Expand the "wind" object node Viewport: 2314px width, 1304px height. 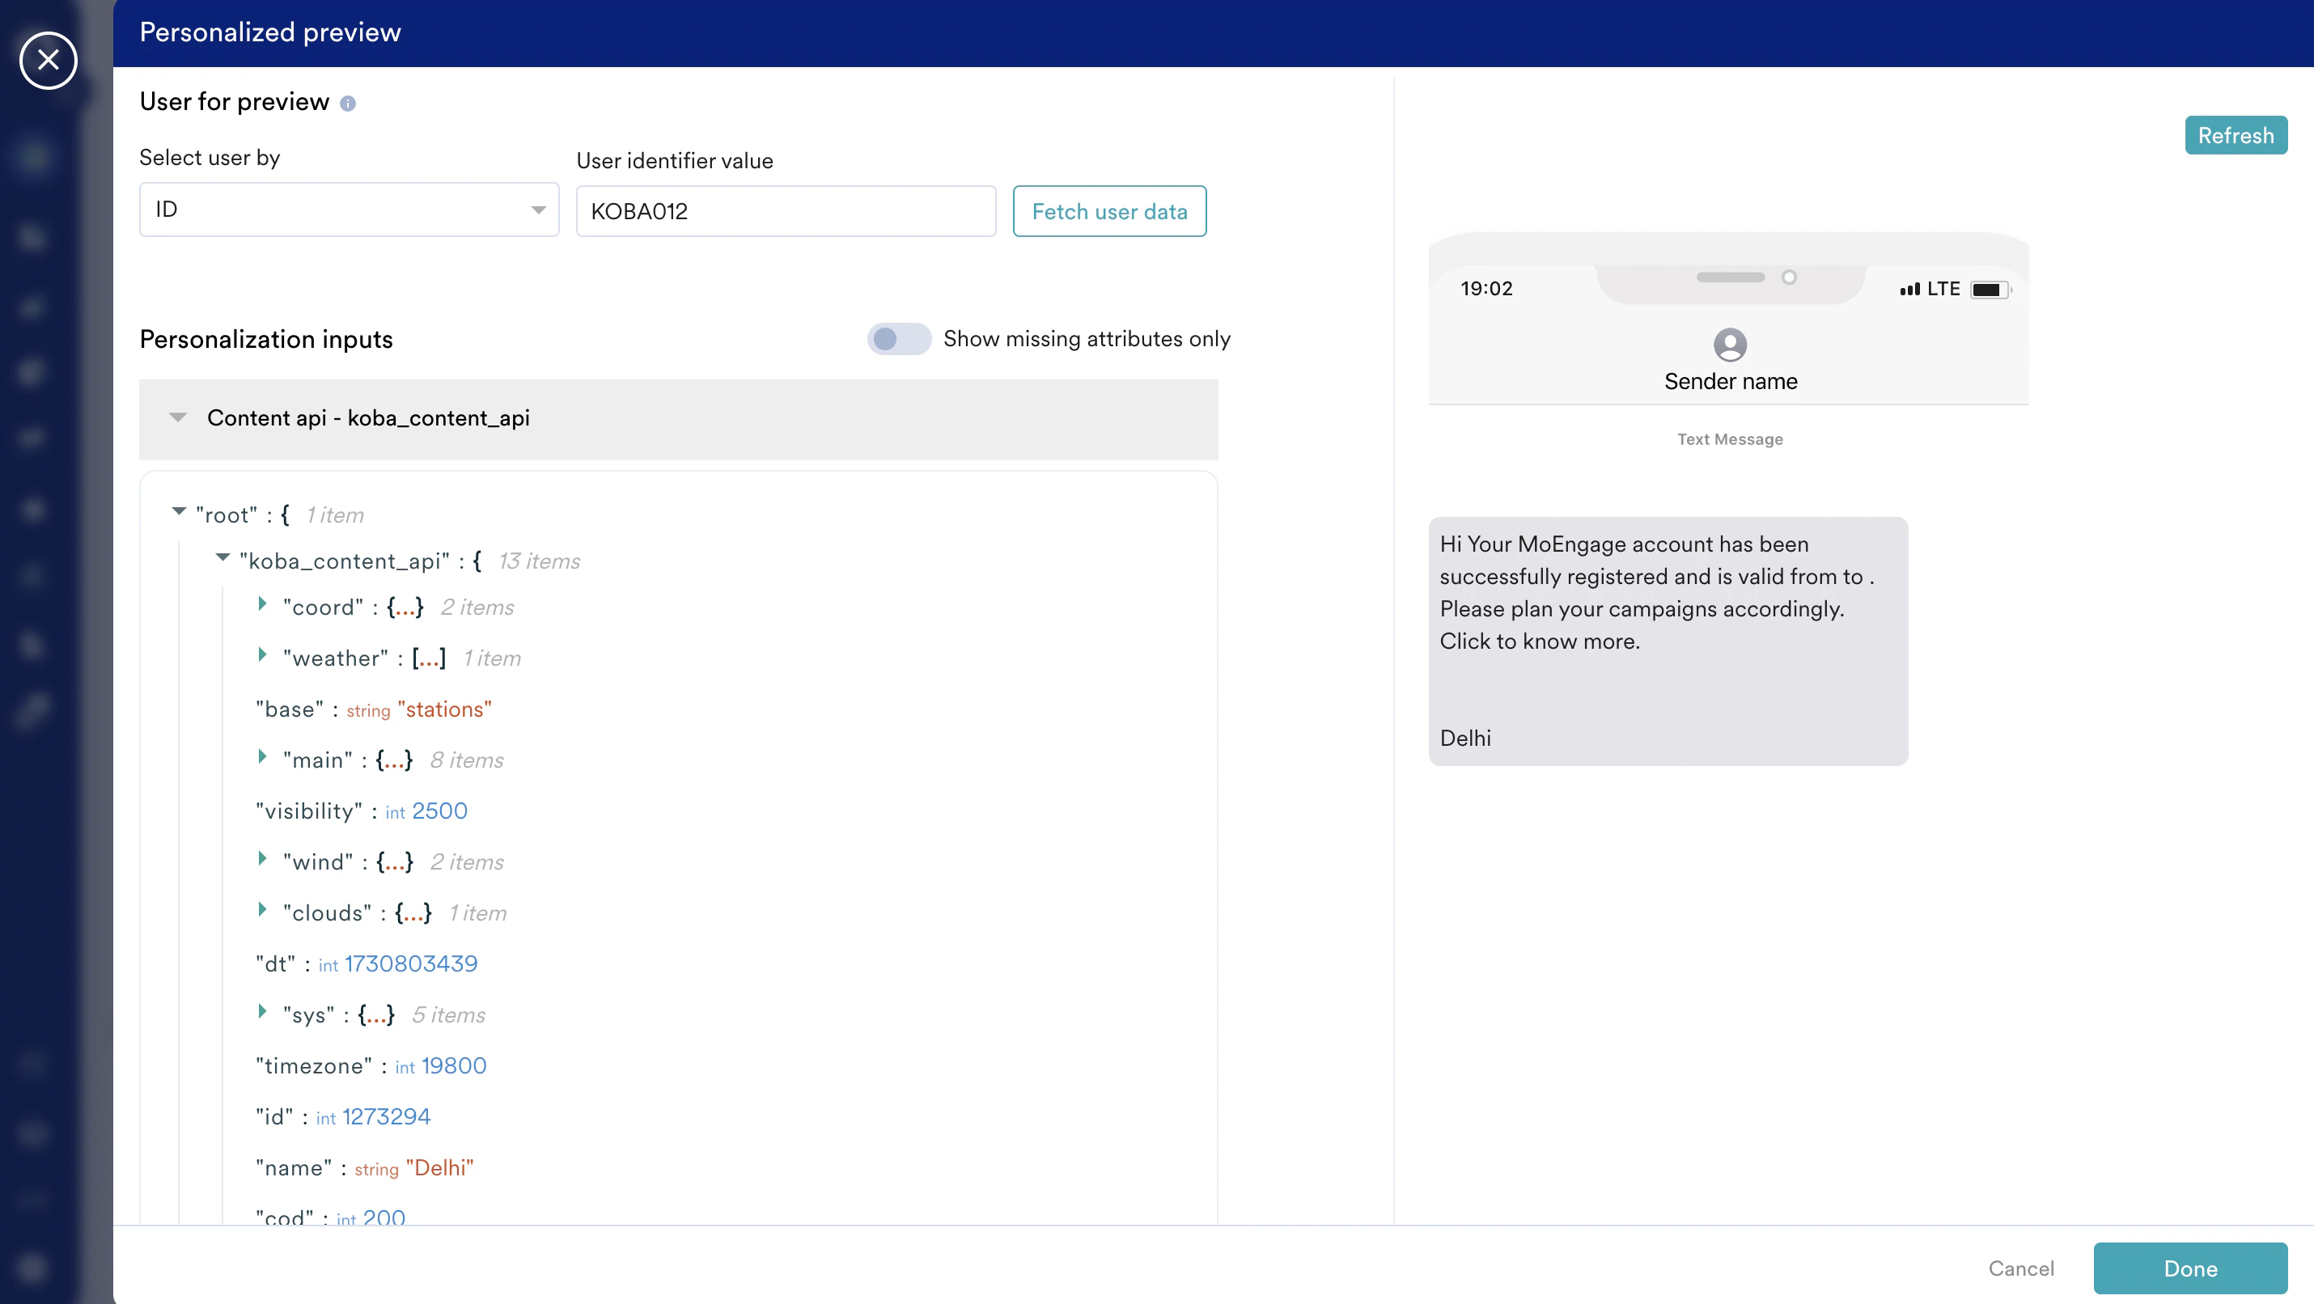pyautogui.click(x=262, y=859)
